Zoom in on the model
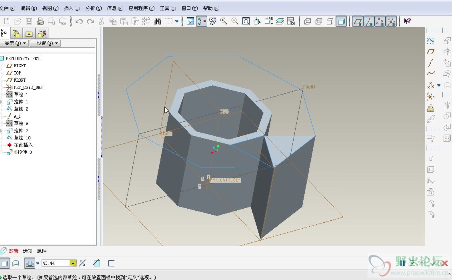Image resolution: width=452 pixels, height=280 pixels. pyautogui.click(x=224, y=21)
